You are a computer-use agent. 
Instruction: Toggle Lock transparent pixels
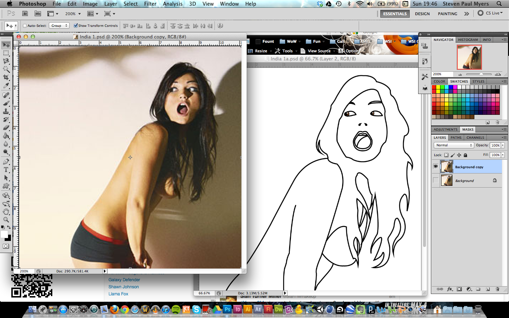(x=446, y=155)
